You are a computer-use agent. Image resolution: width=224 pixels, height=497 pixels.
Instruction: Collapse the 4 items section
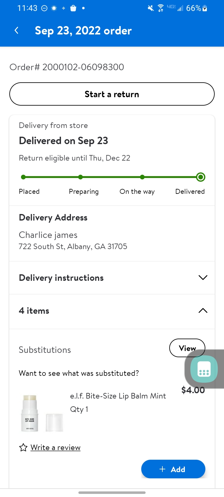point(203,311)
